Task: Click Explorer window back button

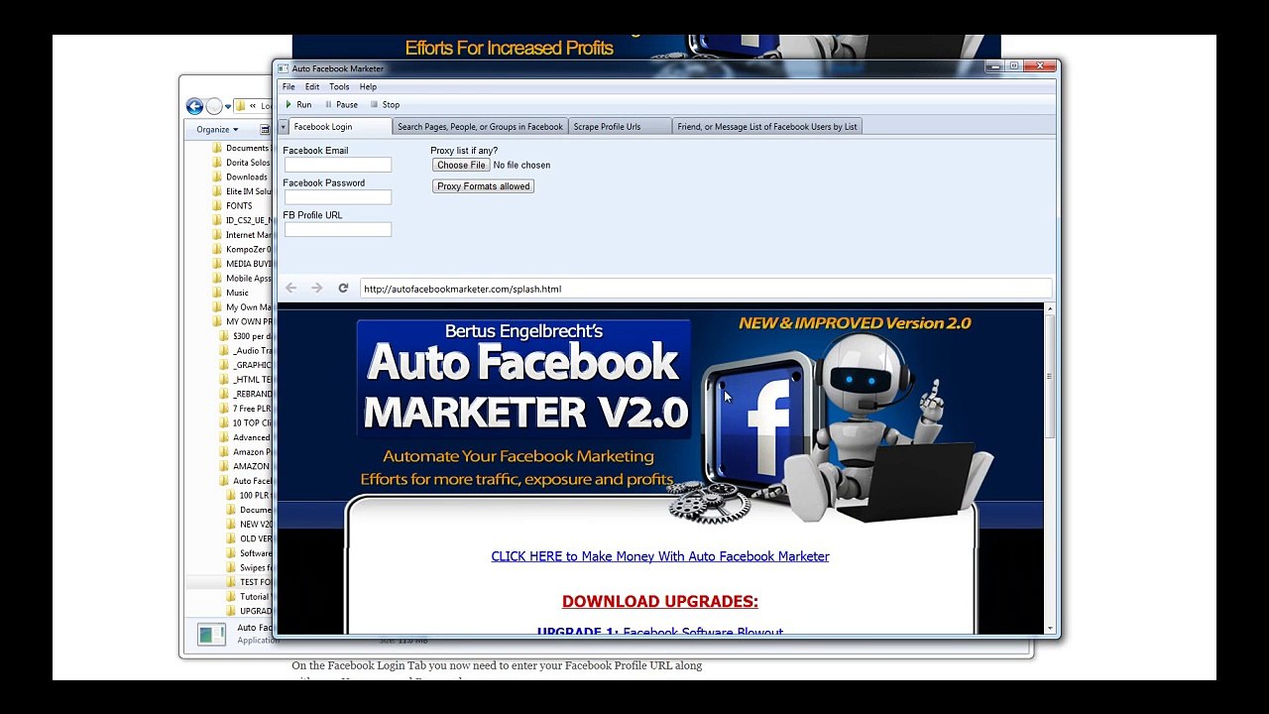Action: point(194,106)
